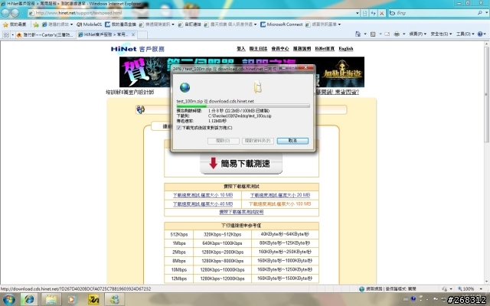The image size is (490, 306).
Task: Click the IE Forward navigation button
Action: tap(15, 13)
